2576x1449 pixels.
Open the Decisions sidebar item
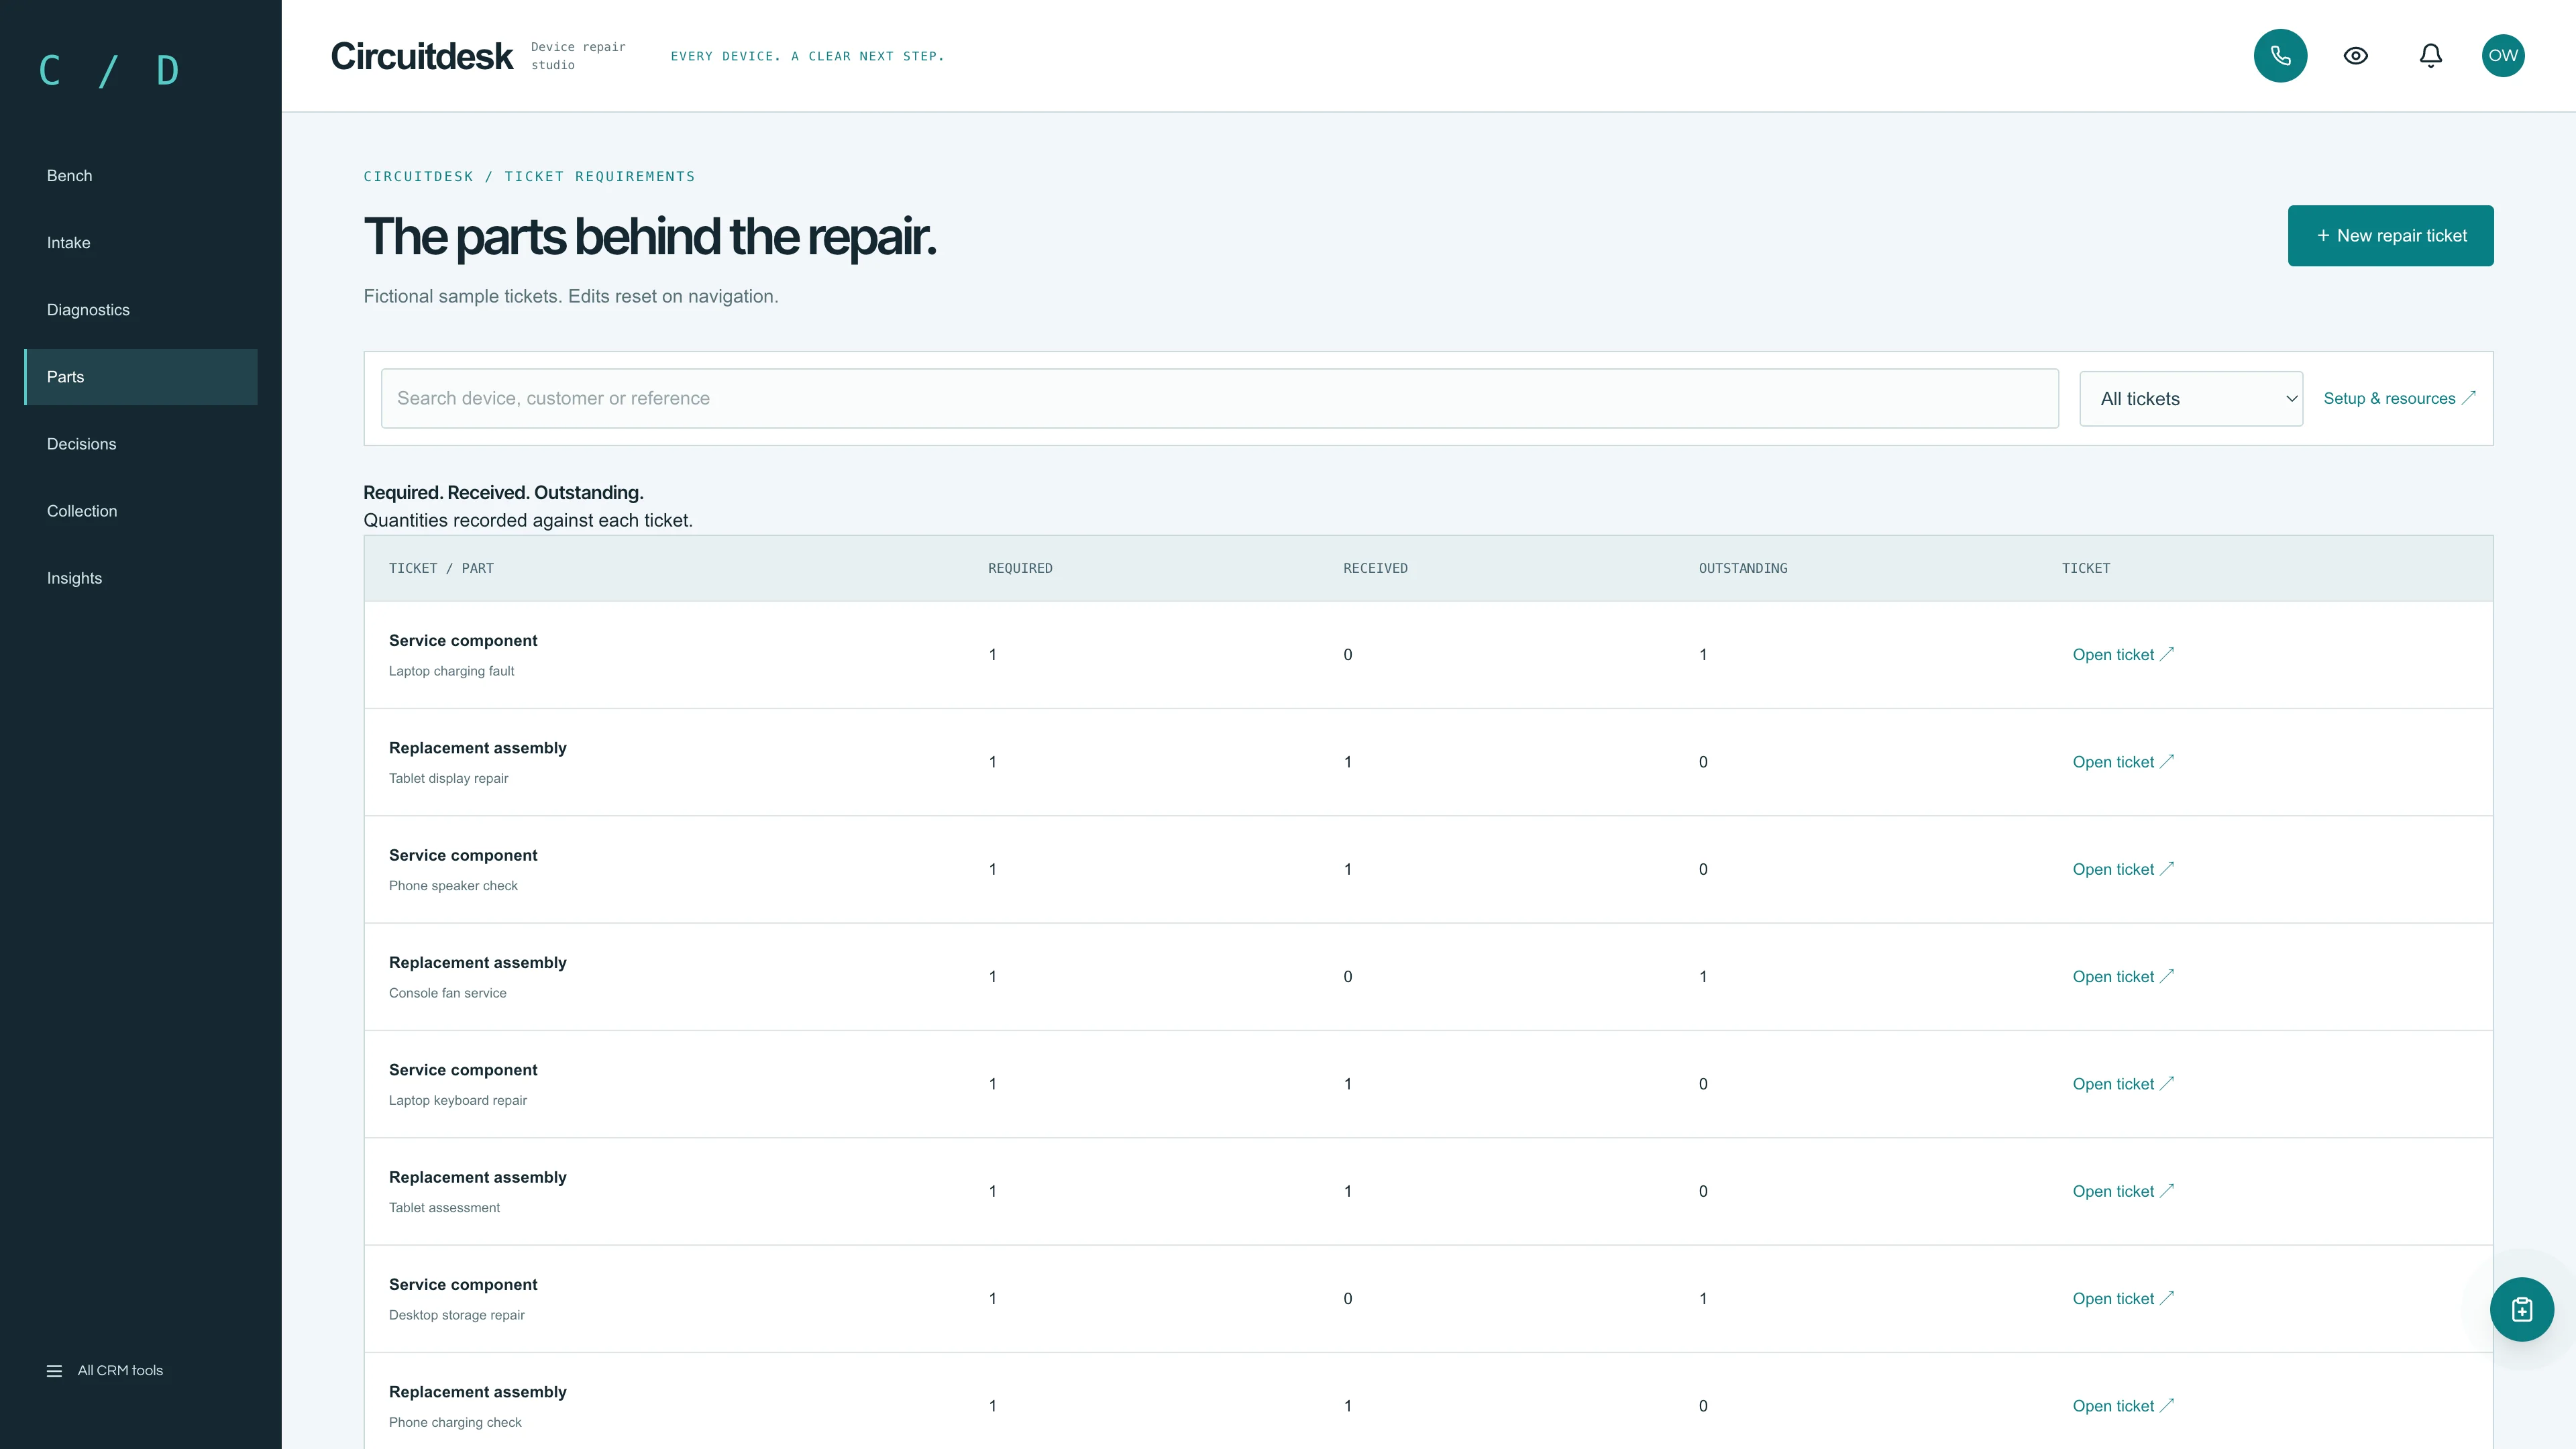click(x=141, y=444)
